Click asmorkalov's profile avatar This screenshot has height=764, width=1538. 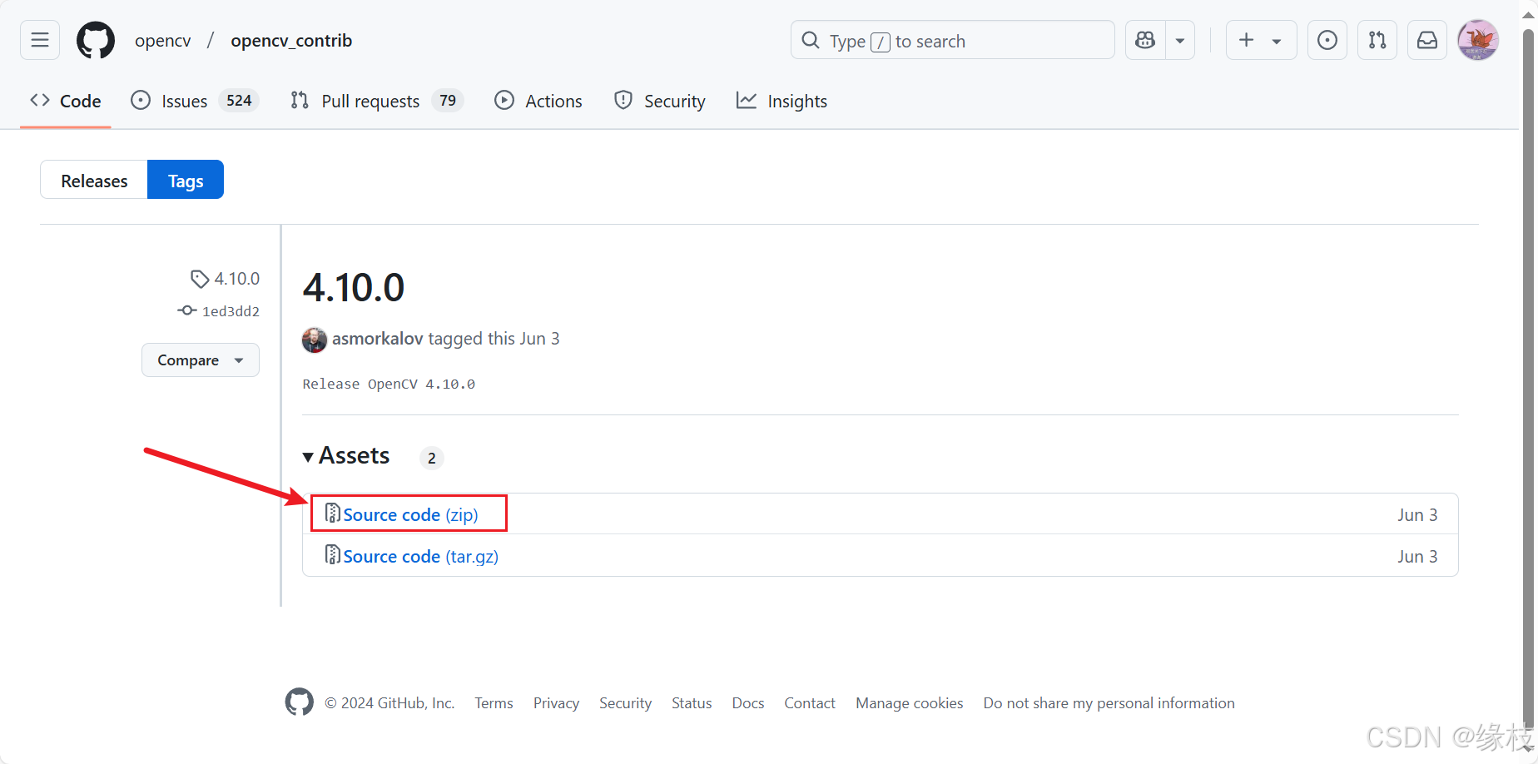pos(314,340)
